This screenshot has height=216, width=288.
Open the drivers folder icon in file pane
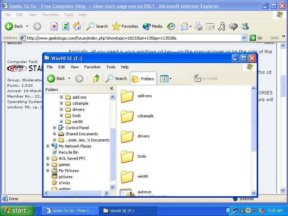127,136
